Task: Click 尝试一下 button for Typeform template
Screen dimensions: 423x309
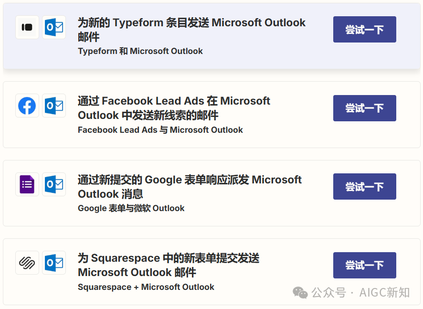Action: (364, 30)
